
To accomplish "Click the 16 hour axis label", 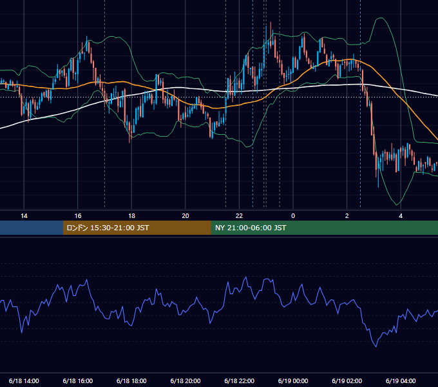I will coord(78,216).
